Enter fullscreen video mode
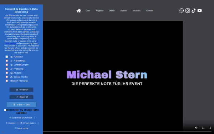The width and height of the screenshot is (214, 134). [203, 128]
